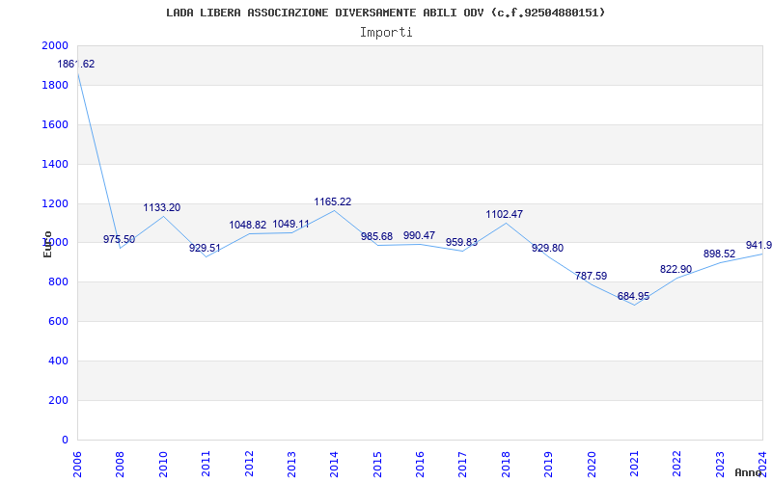The height and width of the screenshot is (482, 772).
Task: Click the data label 975.50
Action: (119, 239)
